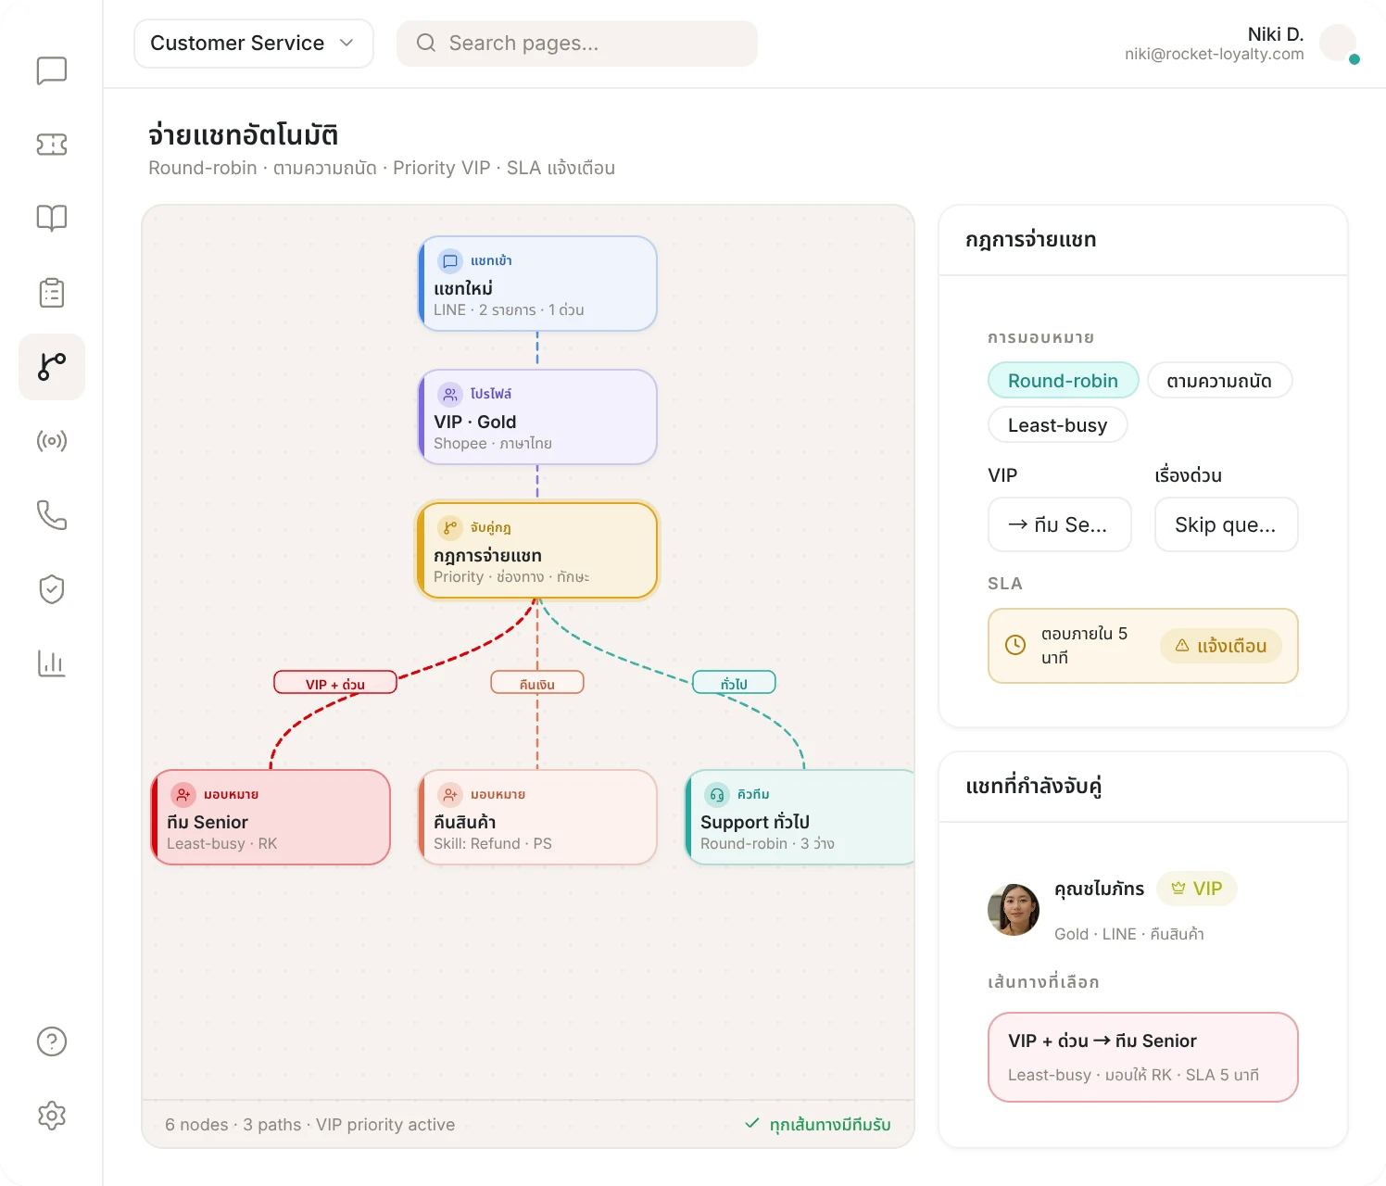Screen dimensions: 1386x1186
Task: Select the คืนสินค้า assignment node
Action: click(x=537, y=817)
